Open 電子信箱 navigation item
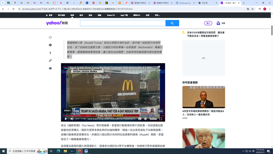273x154 pixels. [61, 15]
